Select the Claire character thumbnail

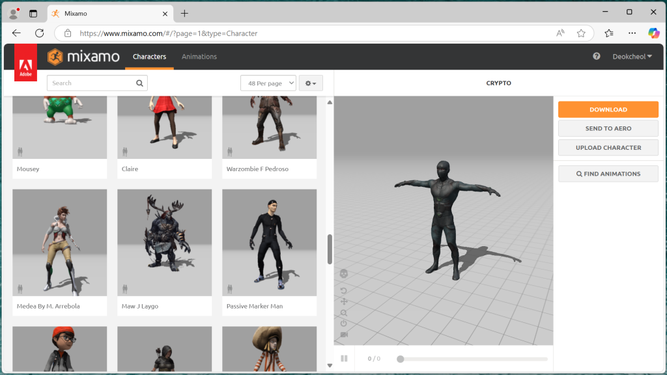click(x=165, y=127)
